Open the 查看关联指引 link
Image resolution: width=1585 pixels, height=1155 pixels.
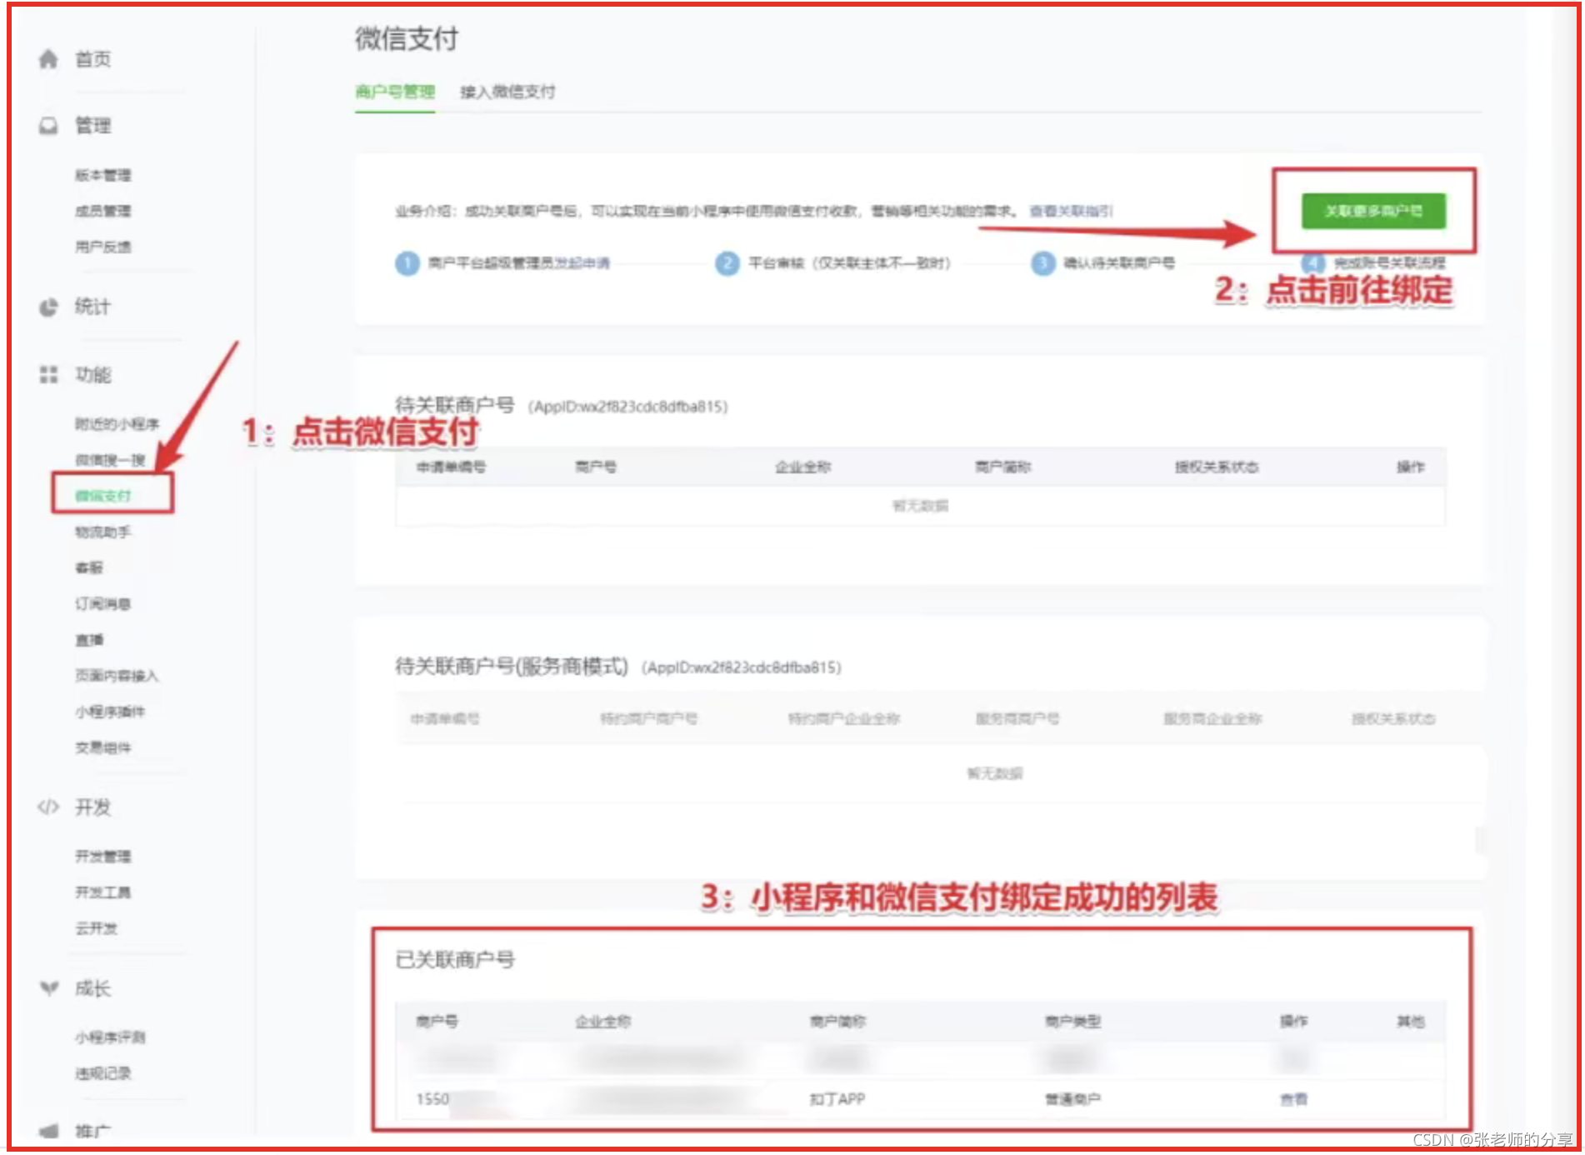click(1071, 211)
